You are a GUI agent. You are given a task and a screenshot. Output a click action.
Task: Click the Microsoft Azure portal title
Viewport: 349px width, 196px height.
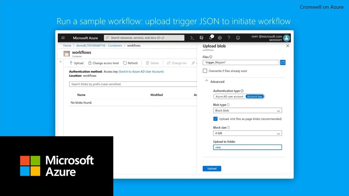coord(85,38)
